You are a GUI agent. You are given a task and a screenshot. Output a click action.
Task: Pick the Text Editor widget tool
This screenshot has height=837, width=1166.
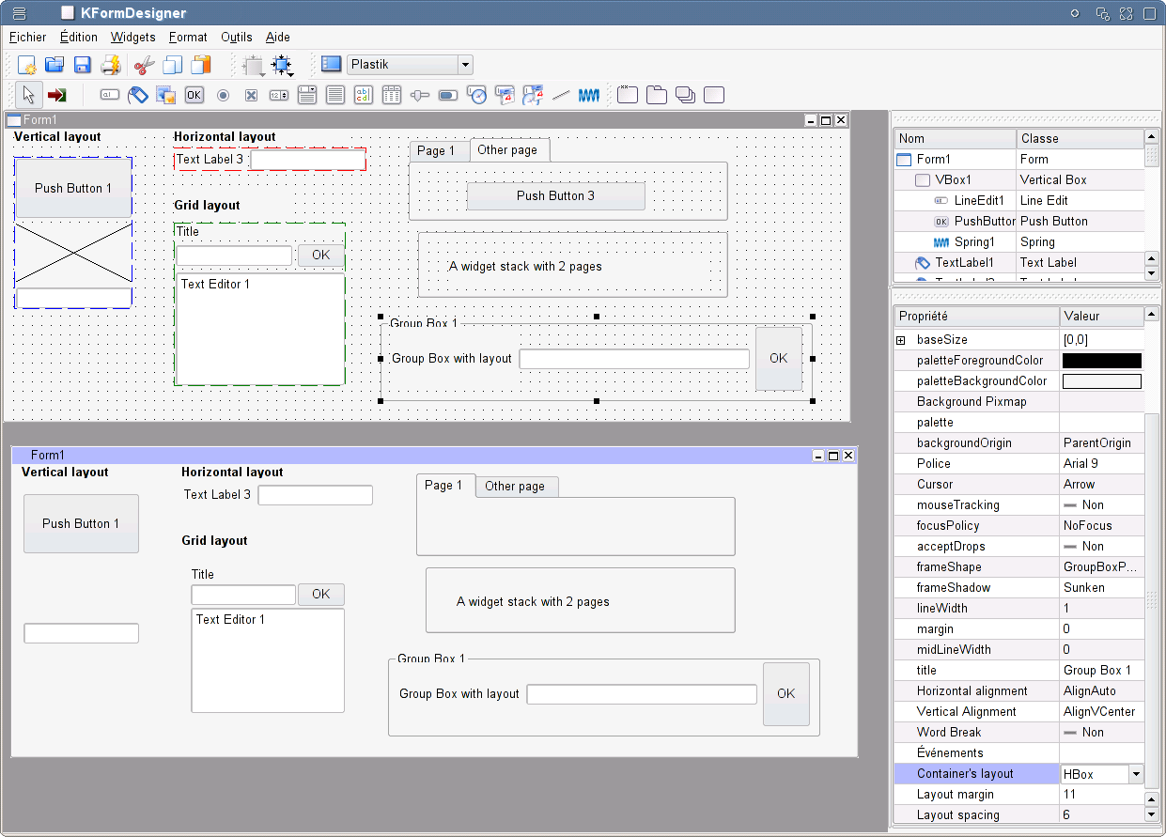click(364, 95)
